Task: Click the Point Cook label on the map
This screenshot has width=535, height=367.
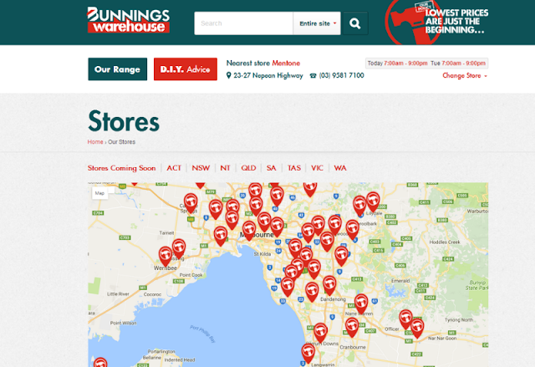Action: click(x=191, y=275)
